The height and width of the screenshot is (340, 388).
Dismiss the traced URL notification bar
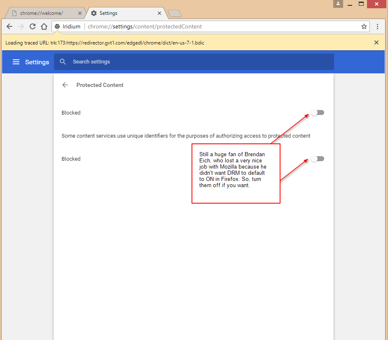376,42
